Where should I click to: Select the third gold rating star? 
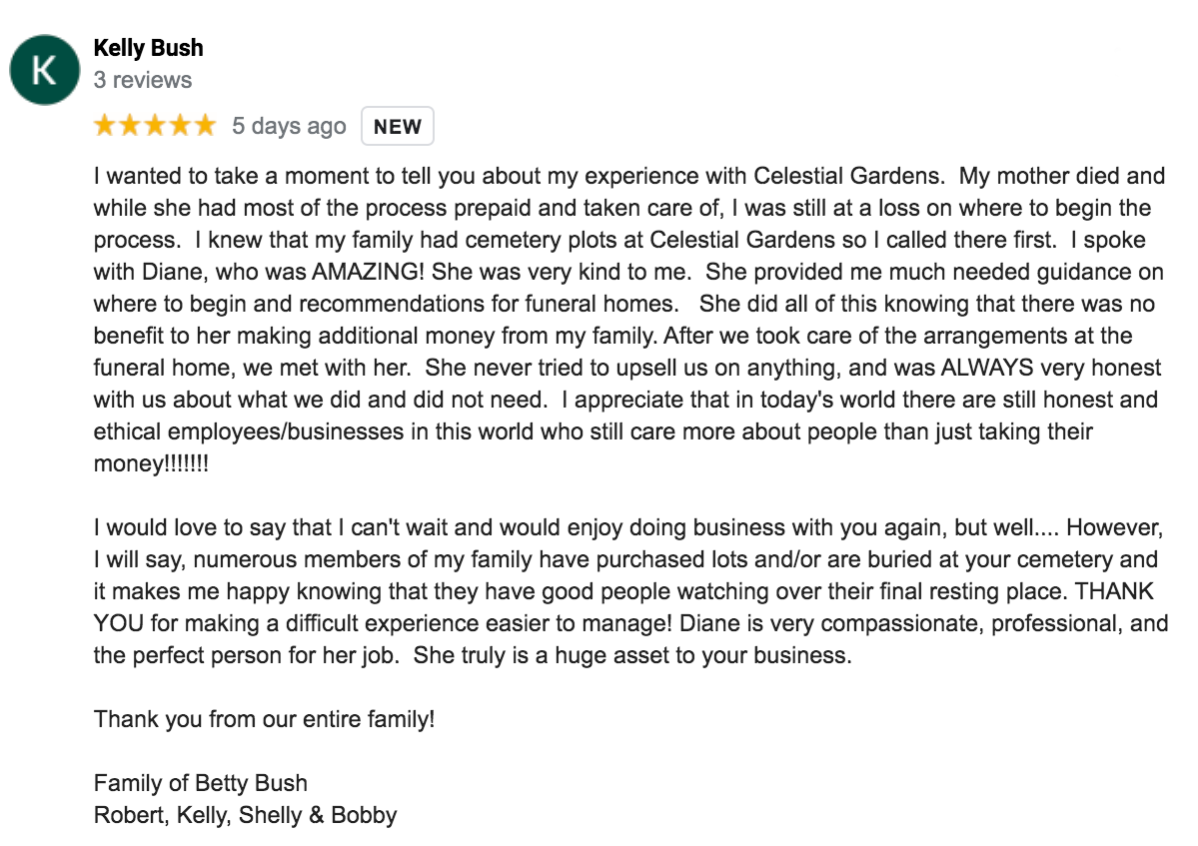pos(155,125)
